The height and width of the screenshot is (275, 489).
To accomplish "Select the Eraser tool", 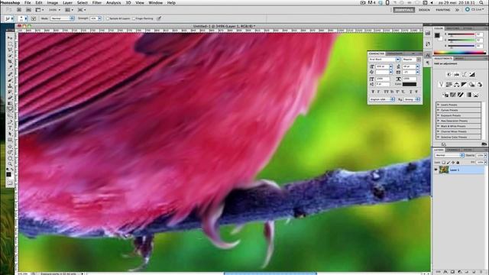I will point(10,98).
